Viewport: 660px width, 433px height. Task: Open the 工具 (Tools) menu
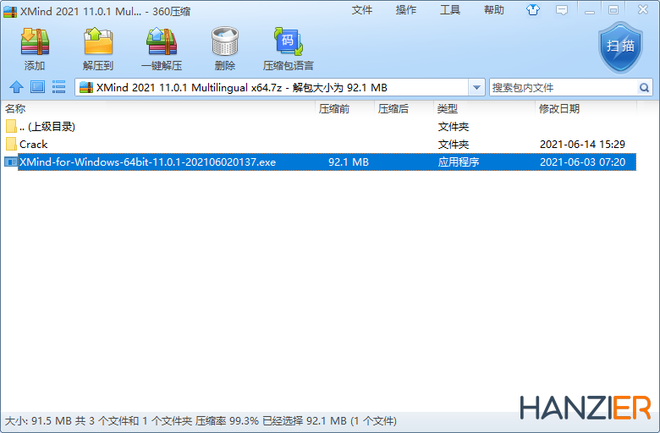click(450, 10)
